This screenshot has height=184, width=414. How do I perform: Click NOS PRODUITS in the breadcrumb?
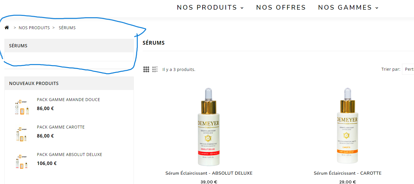click(x=34, y=28)
